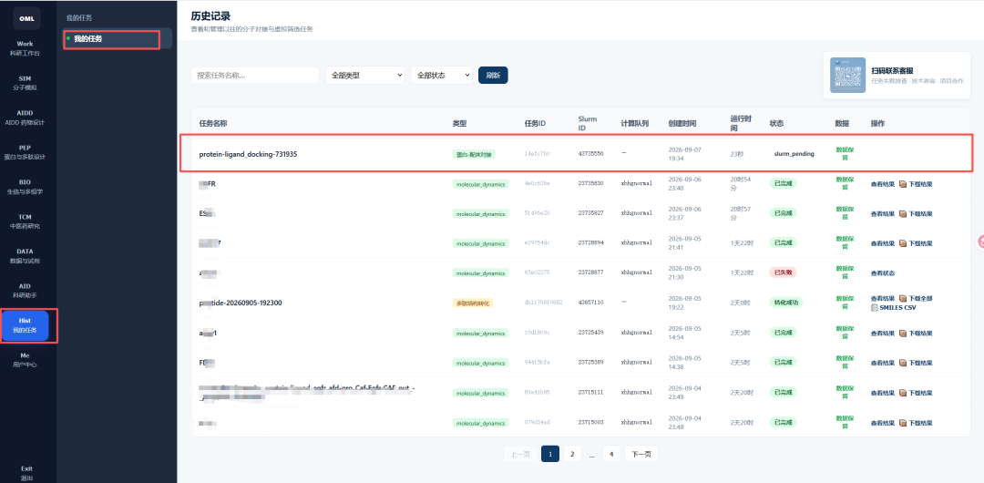Click 查看结果 for Slurm job 23735830
The image size is (984, 483).
[x=882, y=185]
